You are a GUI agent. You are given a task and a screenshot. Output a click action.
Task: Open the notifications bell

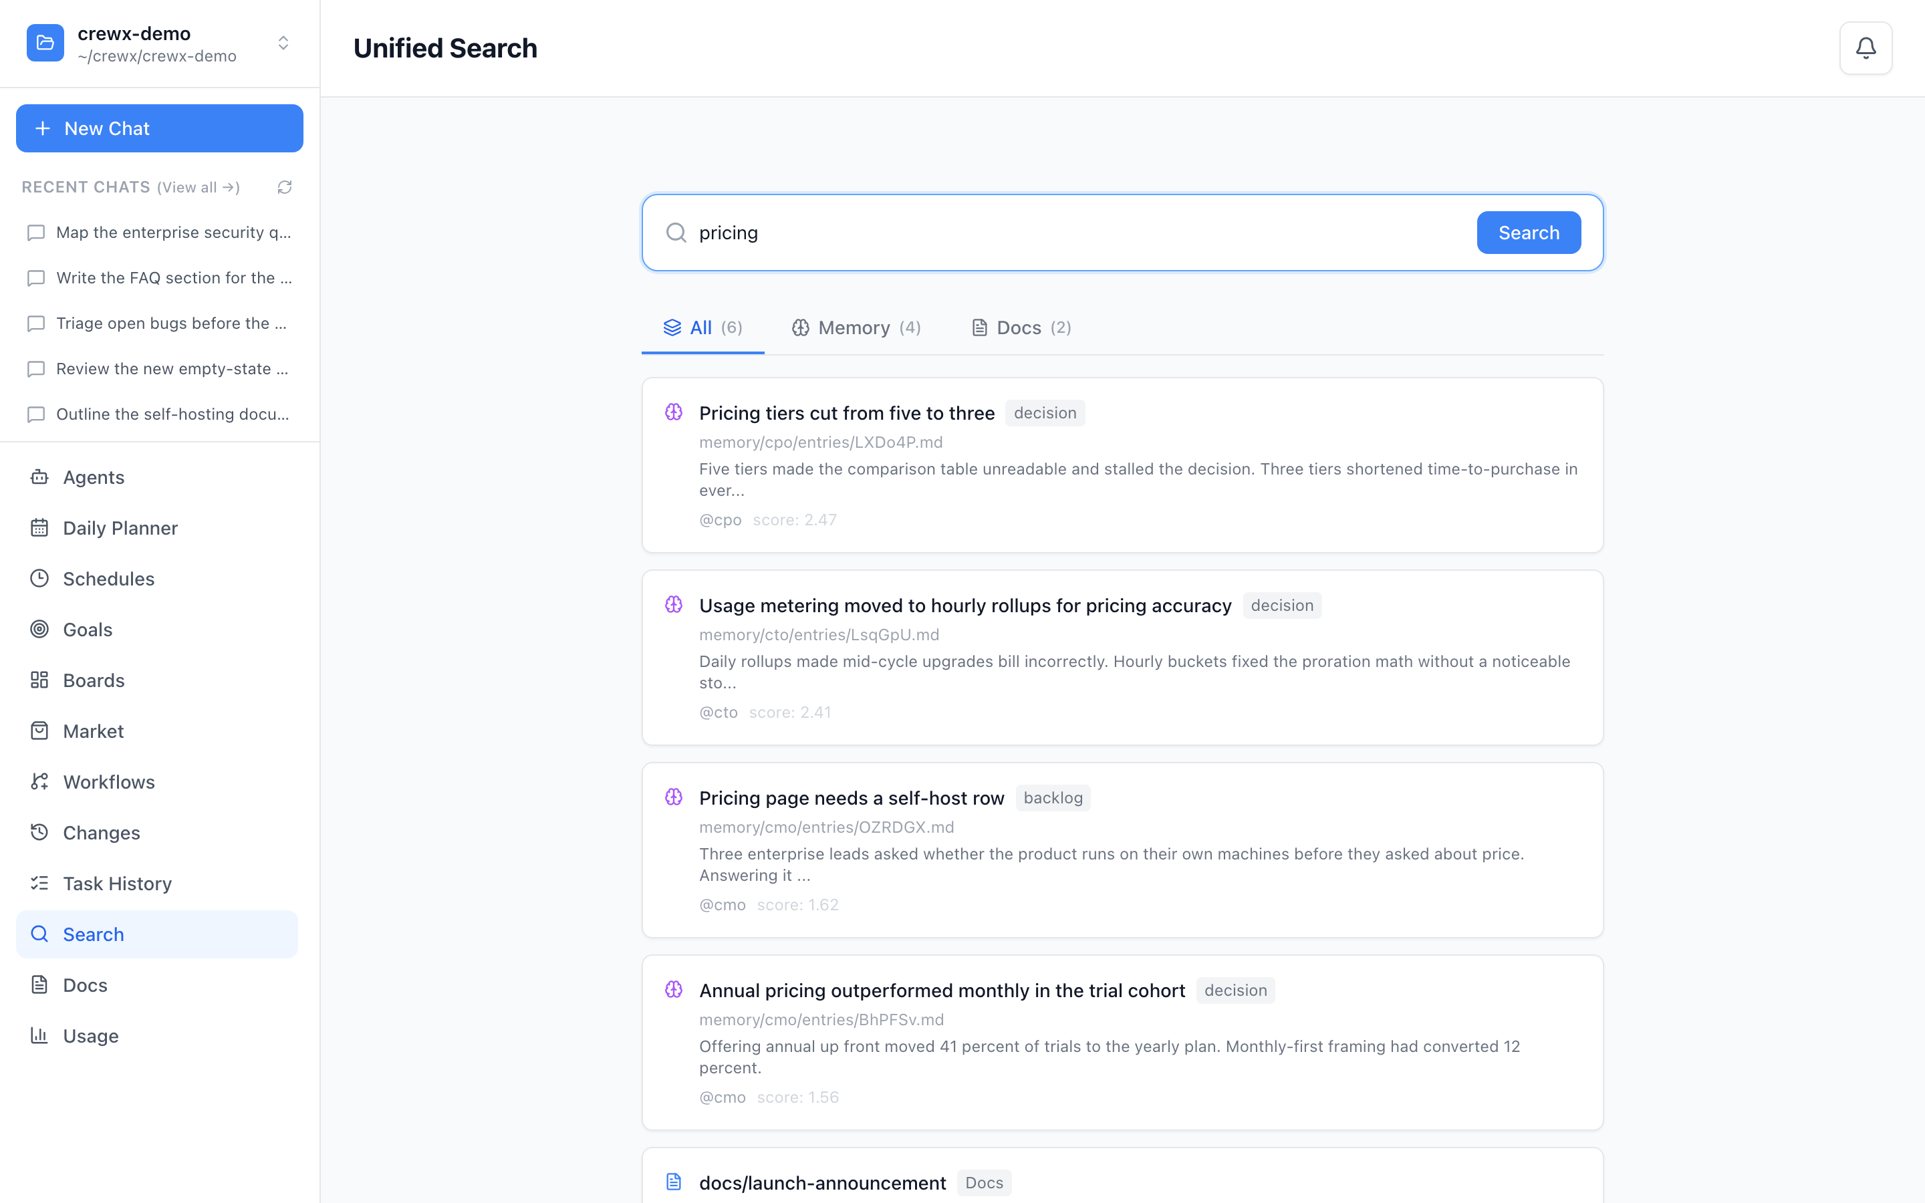pyautogui.click(x=1866, y=47)
